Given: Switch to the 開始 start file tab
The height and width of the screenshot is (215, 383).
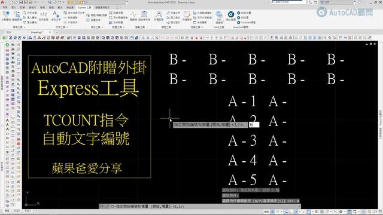Looking at the screenshot, I should coord(9,32).
